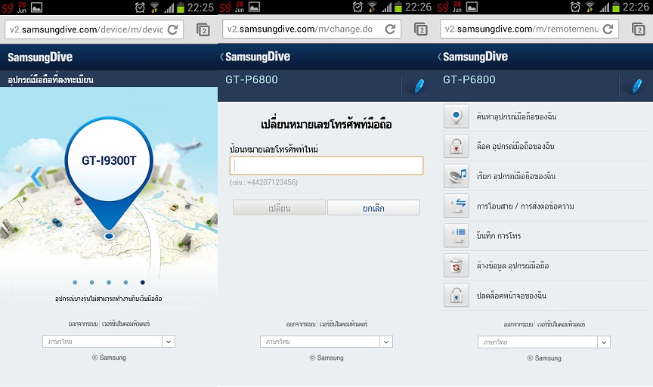Click the blue left arrow on the device carousel
This screenshot has width=653, height=387.
click(x=36, y=176)
